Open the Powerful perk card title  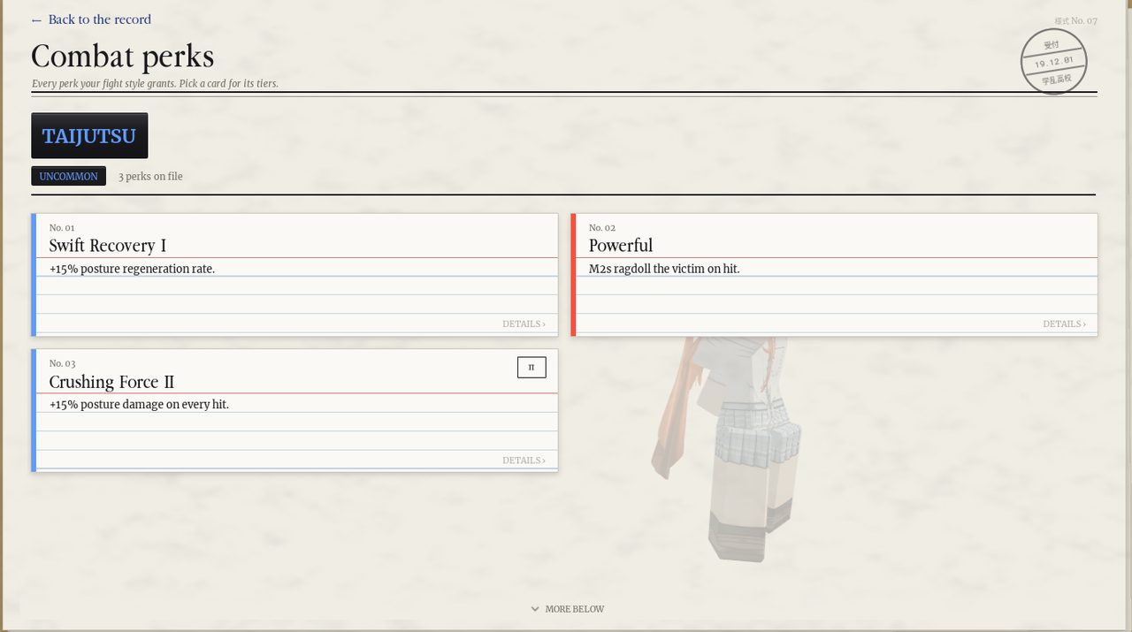[x=621, y=246]
